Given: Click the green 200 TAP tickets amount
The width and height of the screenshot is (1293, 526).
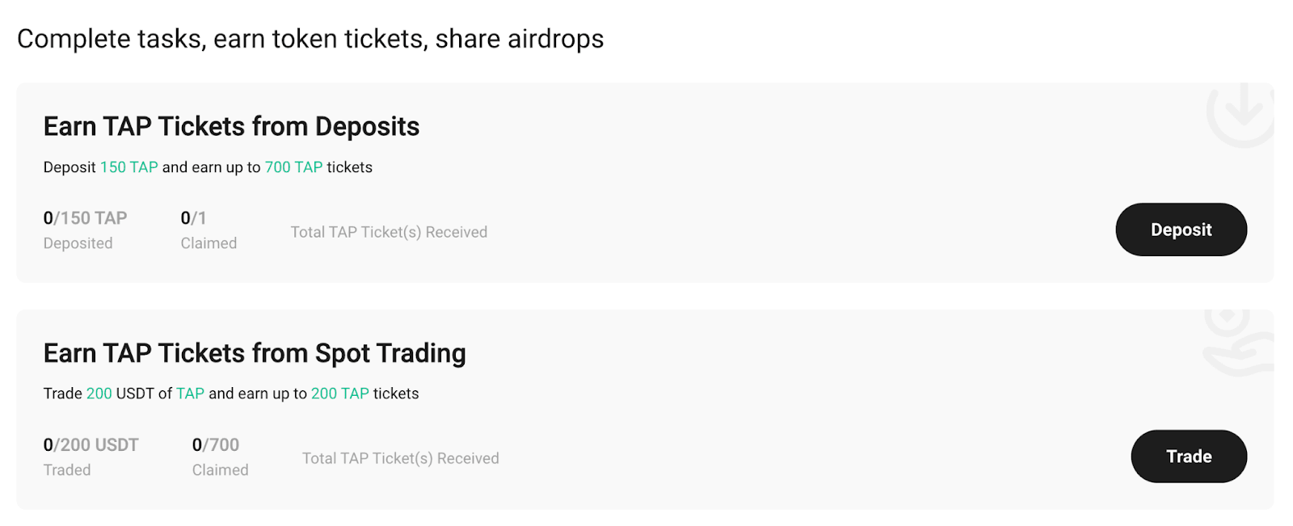Looking at the screenshot, I should 339,393.
